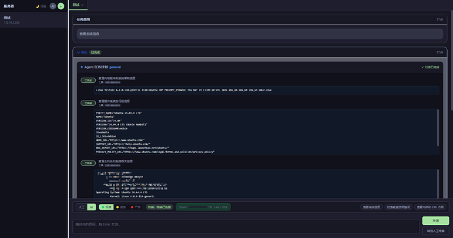Screen dimensions: 453x238
Task: Click the 任务已完成 status checkmark text
Action: [x=430, y=67]
